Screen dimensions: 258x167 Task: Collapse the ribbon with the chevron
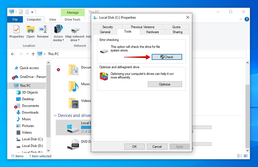[240, 19]
